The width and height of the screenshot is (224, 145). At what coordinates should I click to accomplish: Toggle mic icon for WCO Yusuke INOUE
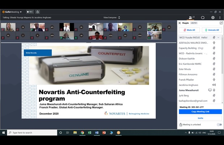[214, 37]
